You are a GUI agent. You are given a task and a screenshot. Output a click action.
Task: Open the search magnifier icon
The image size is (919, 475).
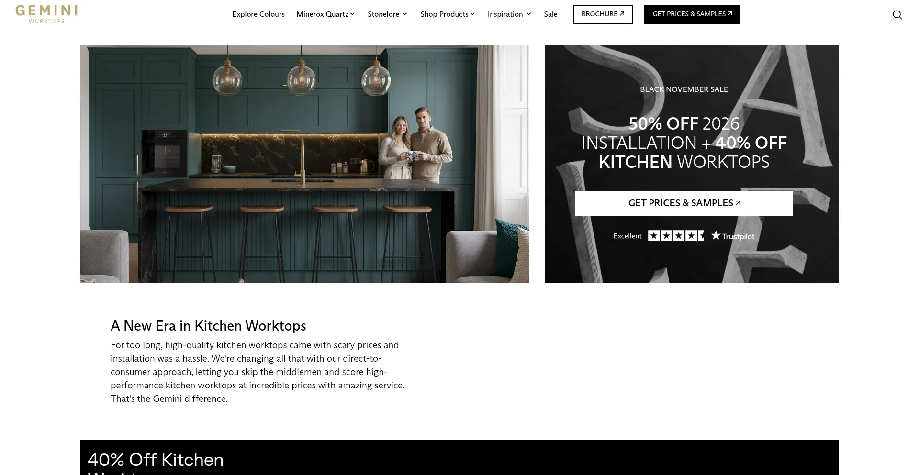point(897,15)
